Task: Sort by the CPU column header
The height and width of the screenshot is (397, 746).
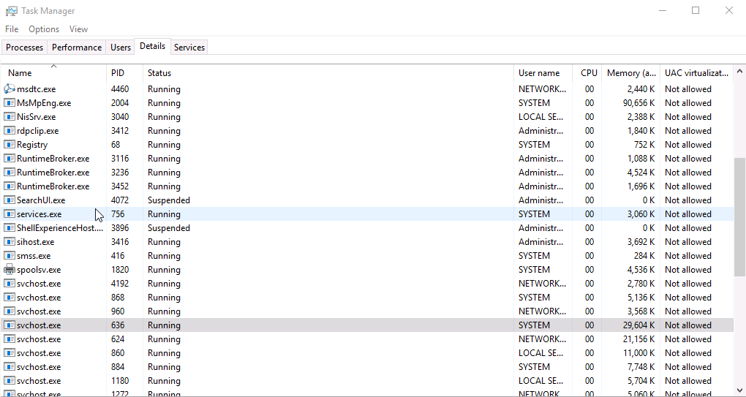Action: 587,72
